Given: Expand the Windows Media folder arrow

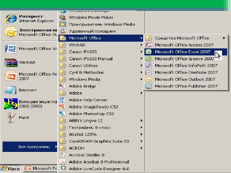Looking at the screenshot, I should point(141,79).
